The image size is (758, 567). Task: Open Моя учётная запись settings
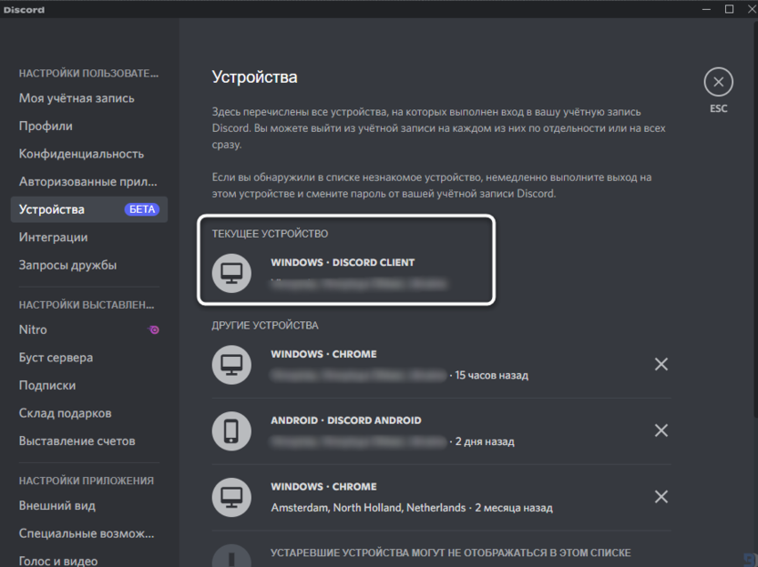(x=77, y=98)
